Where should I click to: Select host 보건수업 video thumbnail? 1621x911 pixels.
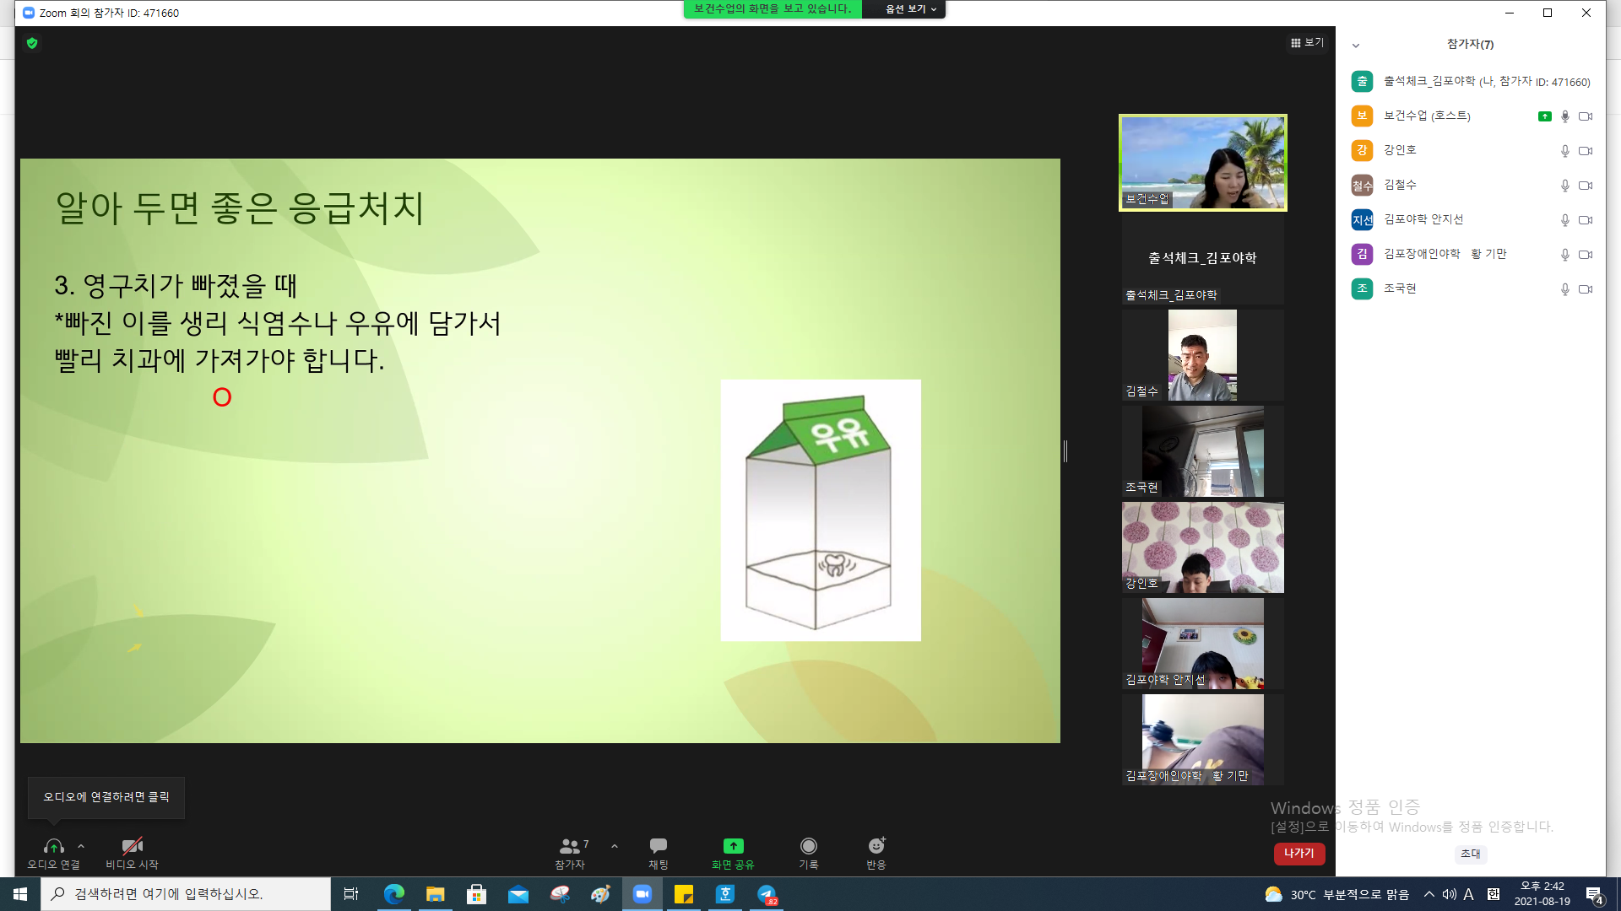click(x=1202, y=162)
